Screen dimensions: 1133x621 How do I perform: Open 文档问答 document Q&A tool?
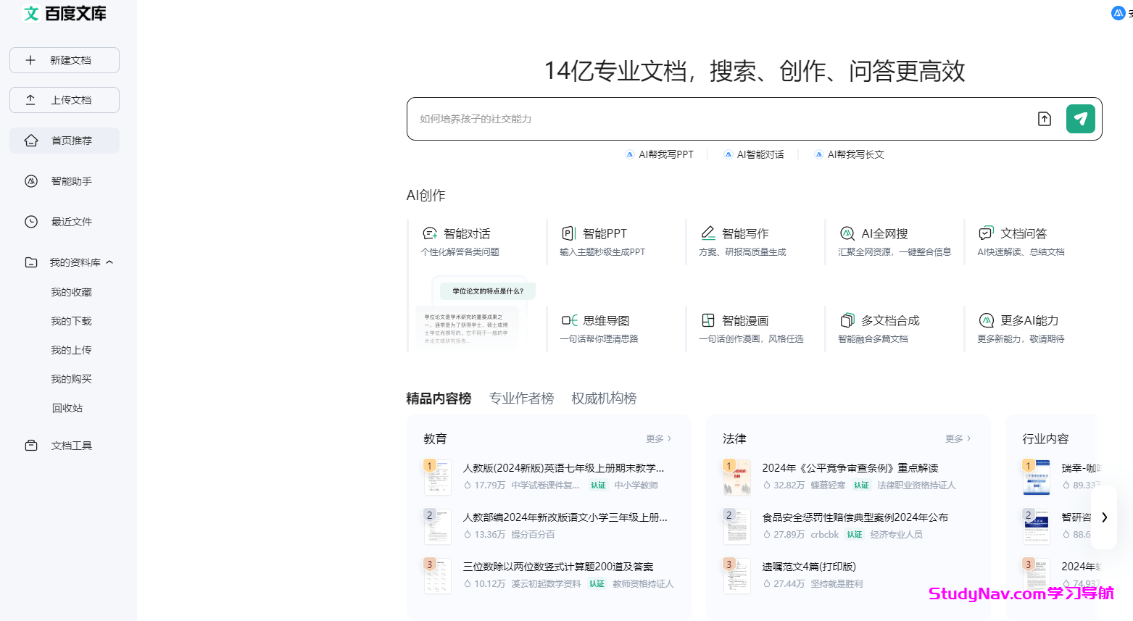click(x=1023, y=234)
